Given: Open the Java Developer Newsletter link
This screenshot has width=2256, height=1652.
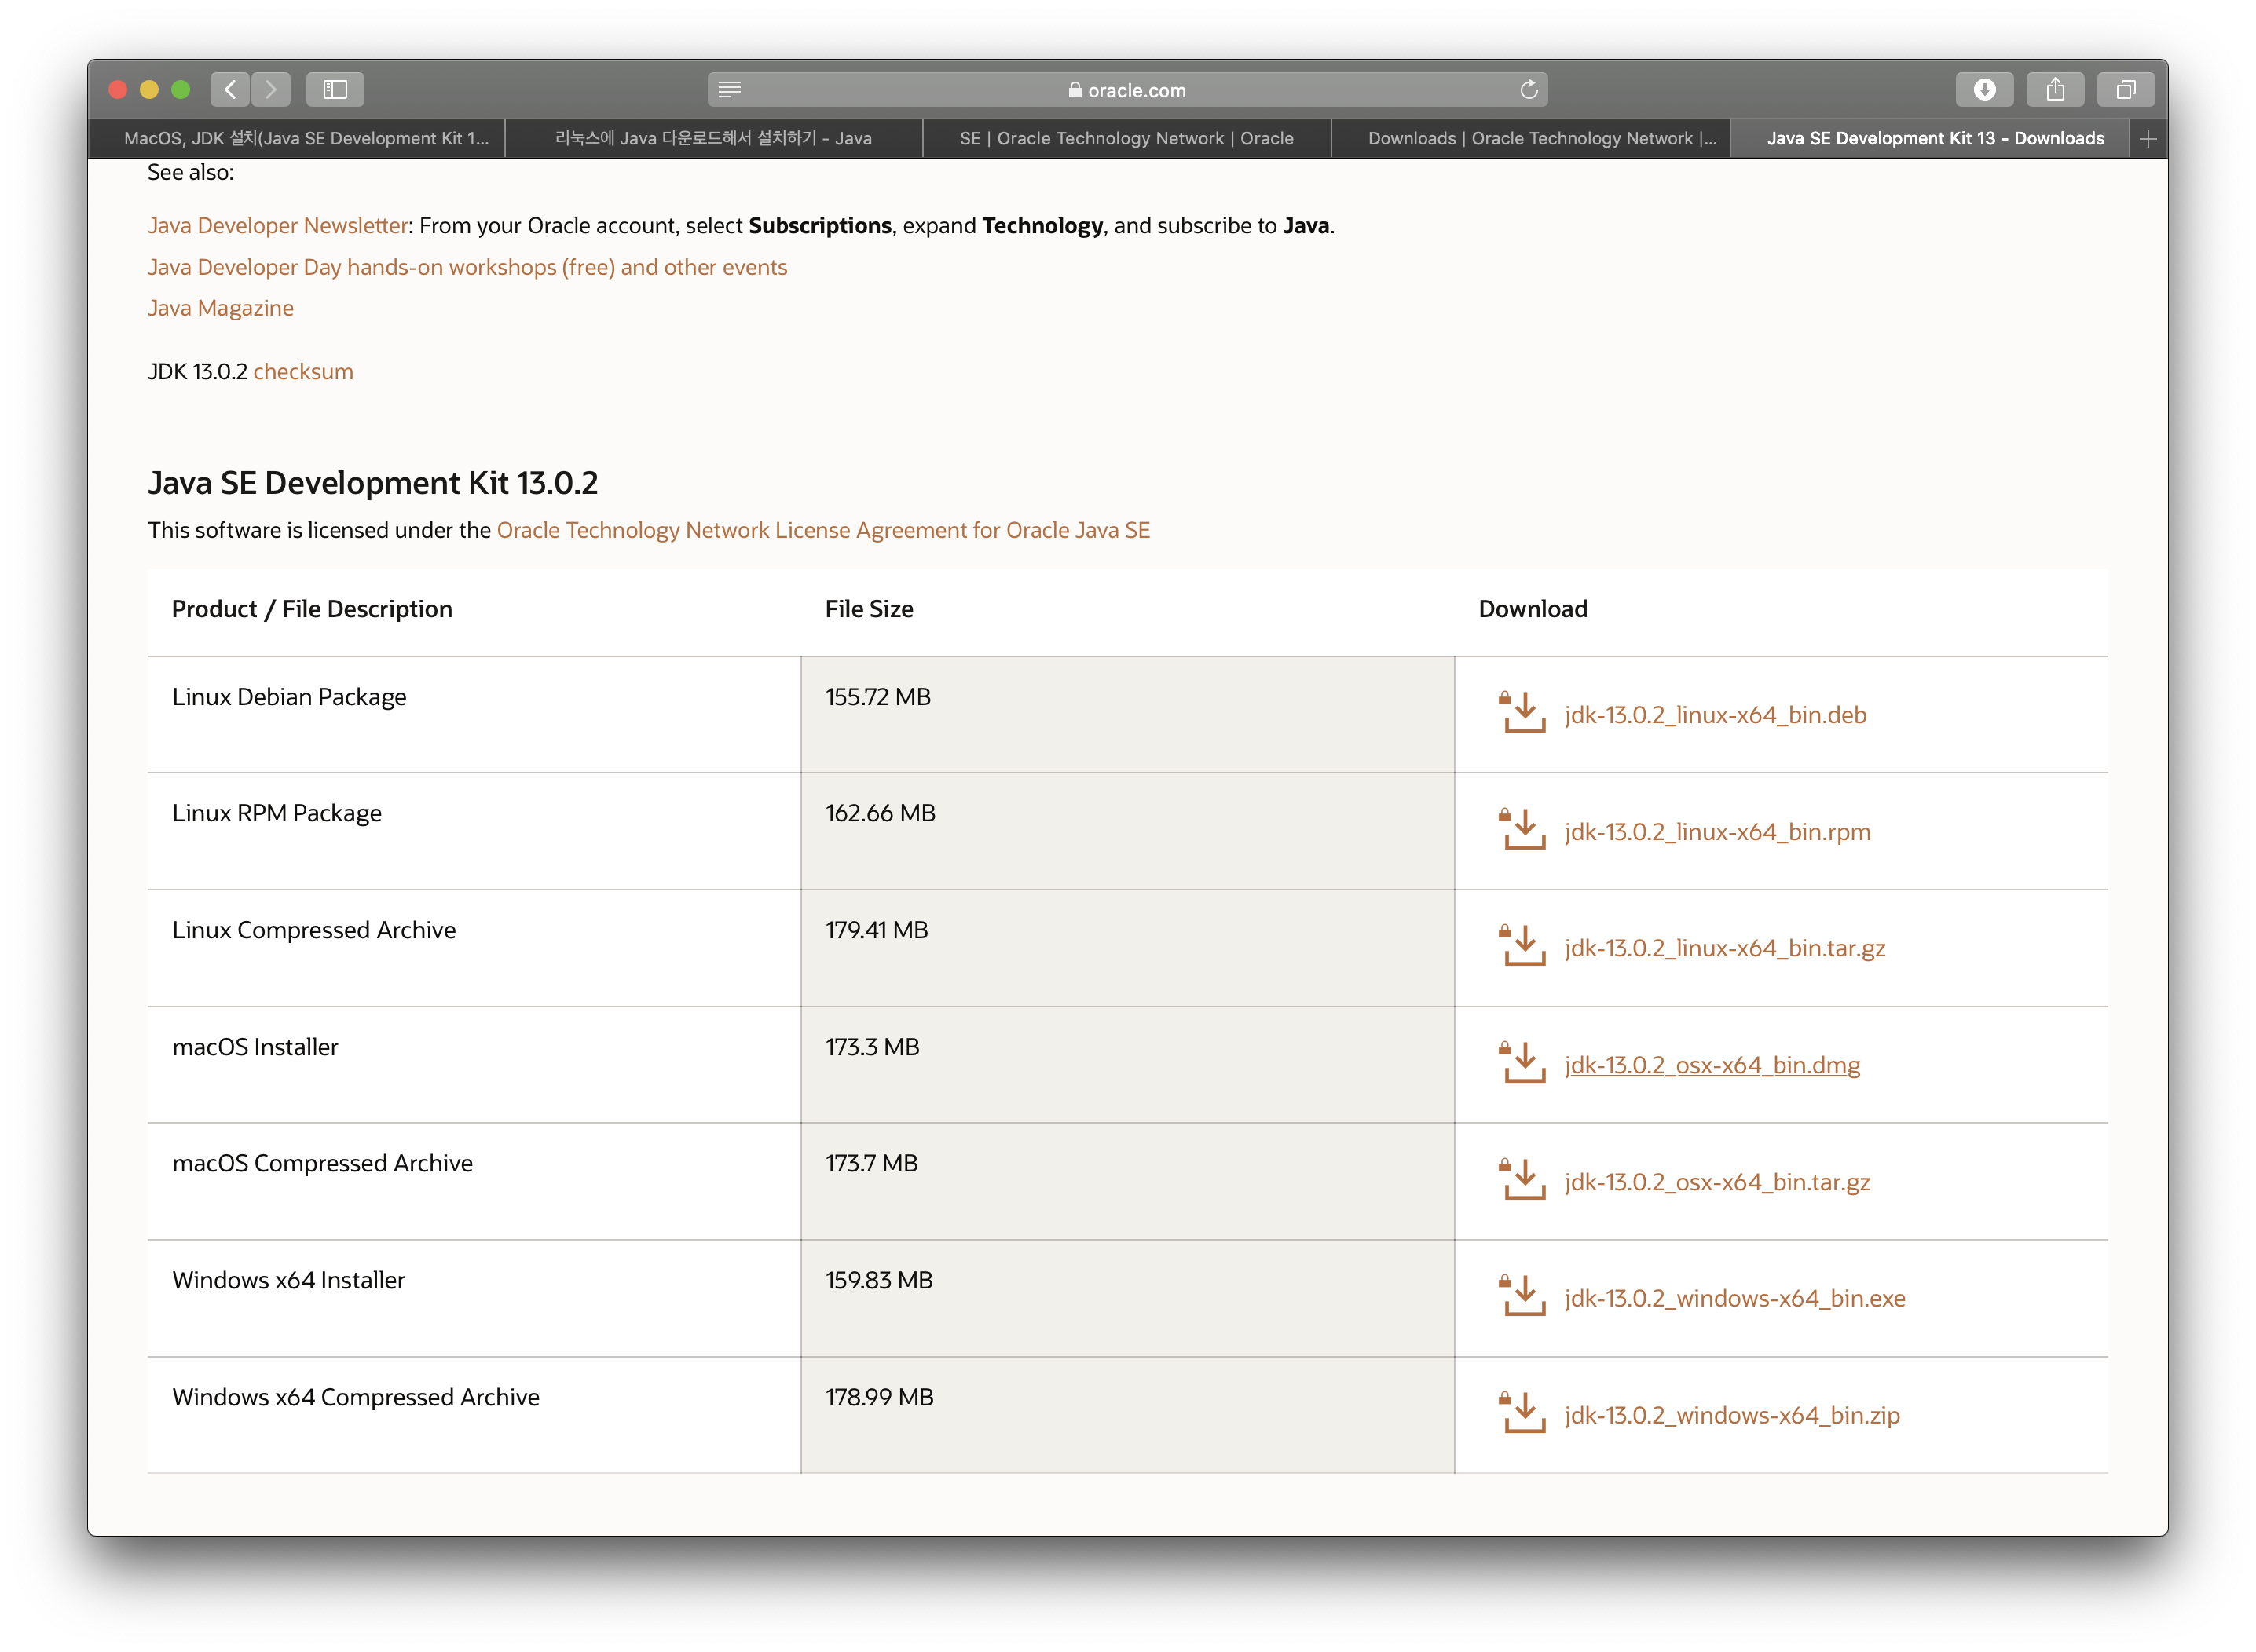Looking at the screenshot, I should (277, 226).
